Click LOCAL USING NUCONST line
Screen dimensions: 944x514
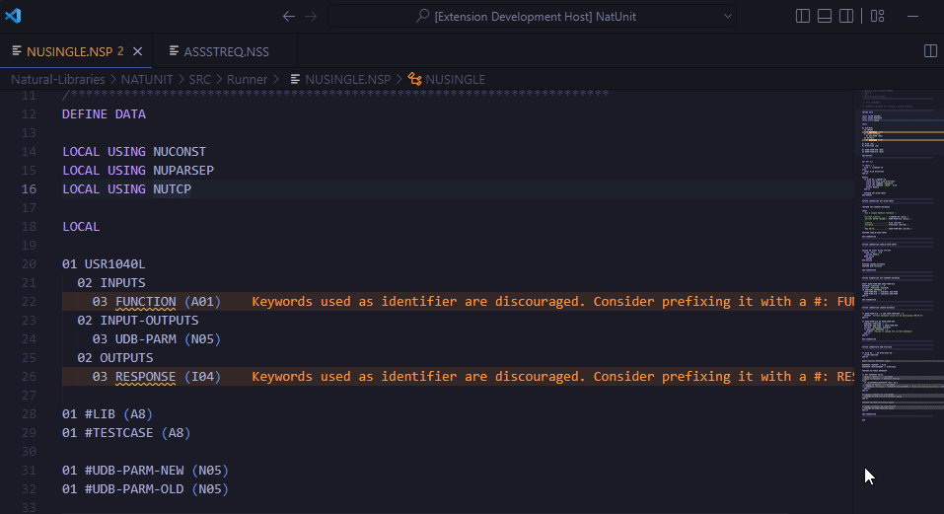133,152
